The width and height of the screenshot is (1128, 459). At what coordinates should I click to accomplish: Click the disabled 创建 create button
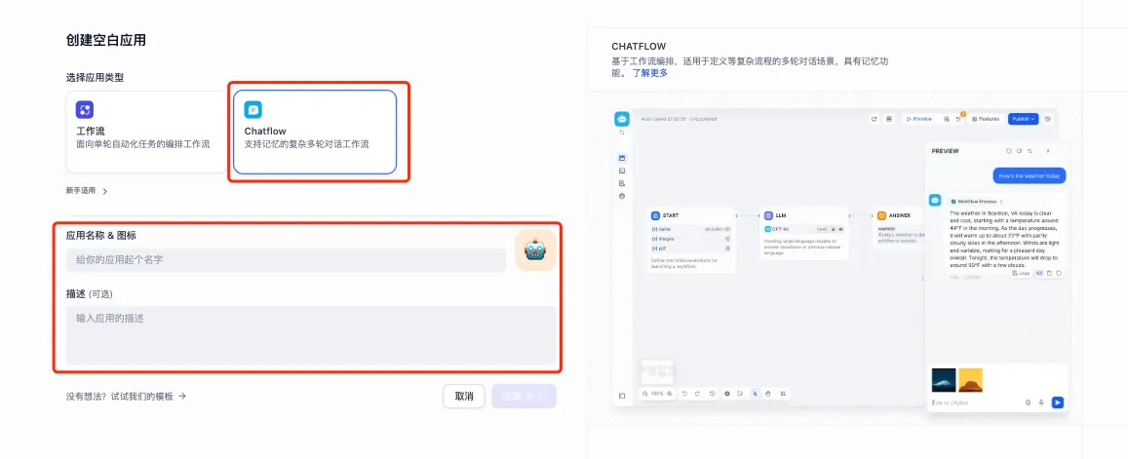[x=525, y=397]
